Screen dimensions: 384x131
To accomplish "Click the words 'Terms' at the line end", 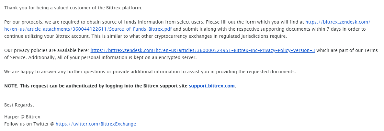I will point(372,51).
